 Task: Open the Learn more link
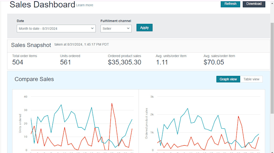[x=85, y=5]
